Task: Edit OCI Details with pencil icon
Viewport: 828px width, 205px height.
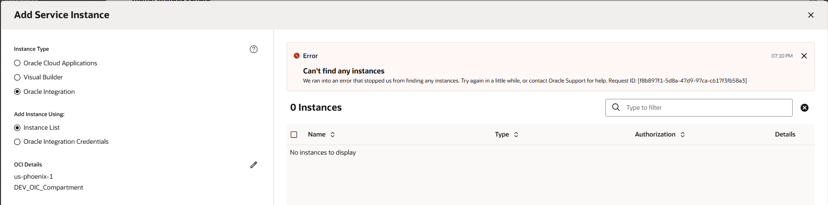Action: point(253,165)
